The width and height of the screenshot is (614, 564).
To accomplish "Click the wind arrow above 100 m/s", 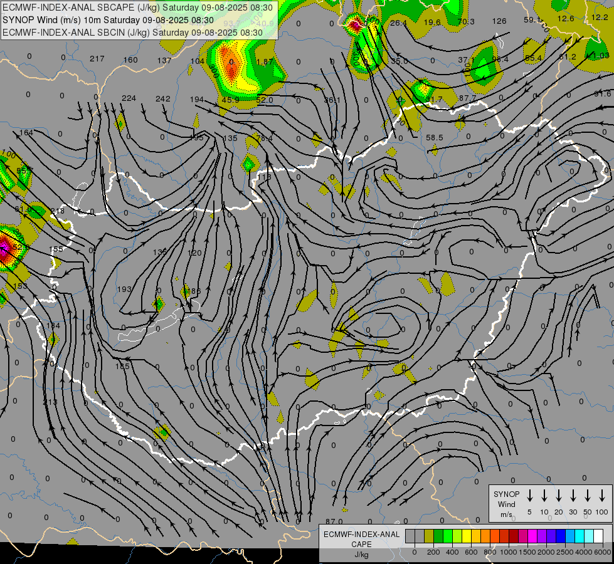I will [x=602, y=495].
